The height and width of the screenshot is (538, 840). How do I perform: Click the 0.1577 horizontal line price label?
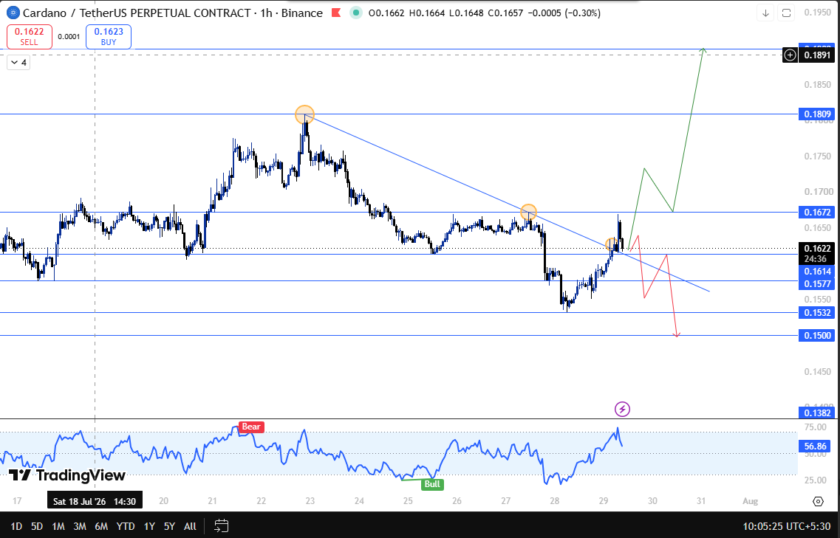(817, 283)
